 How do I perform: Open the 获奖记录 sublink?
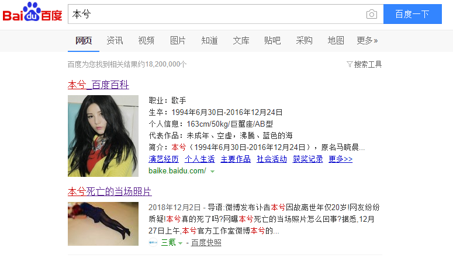307,159
